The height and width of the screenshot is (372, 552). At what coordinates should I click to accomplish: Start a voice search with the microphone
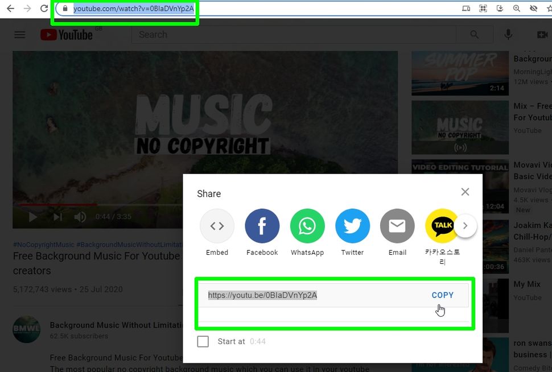pos(508,34)
